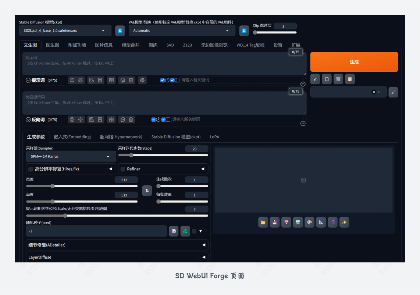Click the refresh icon next to checkpoint model
The height and width of the screenshot is (295, 420).
pyautogui.click(x=120, y=31)
